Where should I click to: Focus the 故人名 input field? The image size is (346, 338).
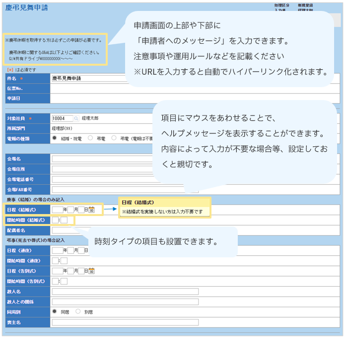tap(124, 291)
